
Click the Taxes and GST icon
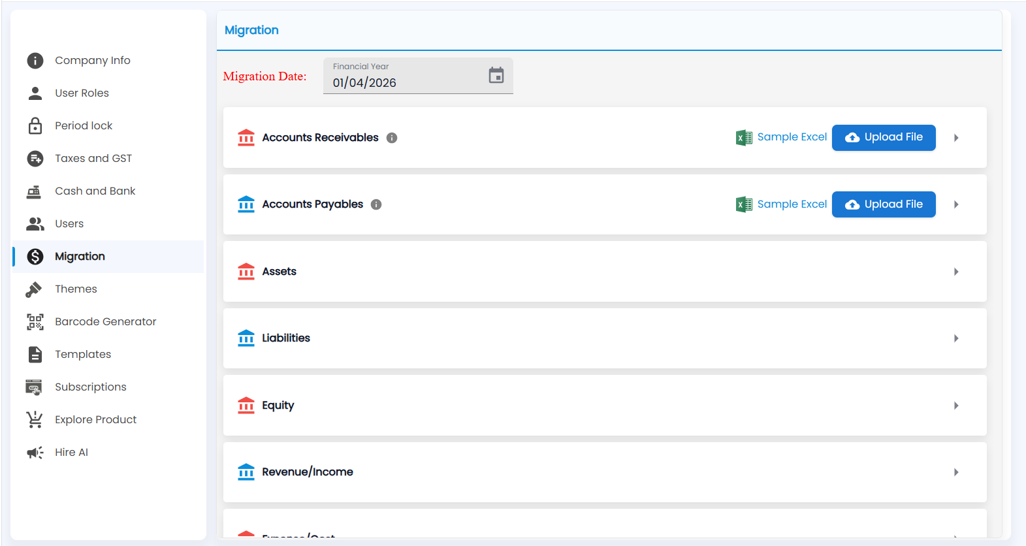(35, 159)
